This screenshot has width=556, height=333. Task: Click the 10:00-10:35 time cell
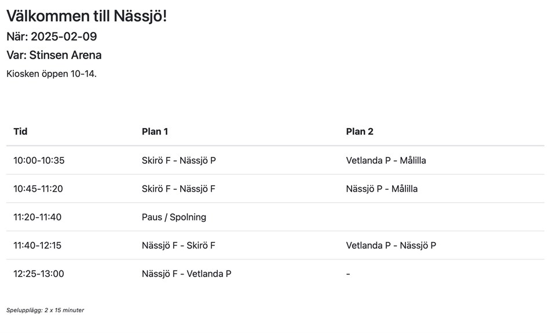[x=39, y=160]
